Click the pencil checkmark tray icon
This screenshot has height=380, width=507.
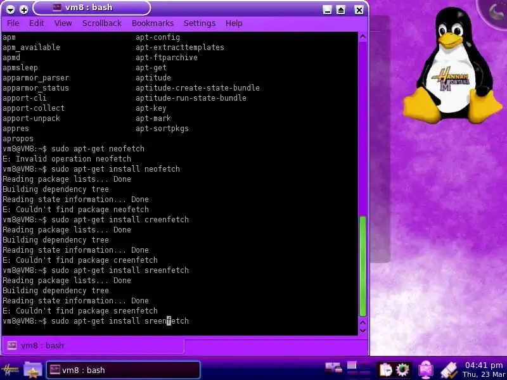[449, 370]
